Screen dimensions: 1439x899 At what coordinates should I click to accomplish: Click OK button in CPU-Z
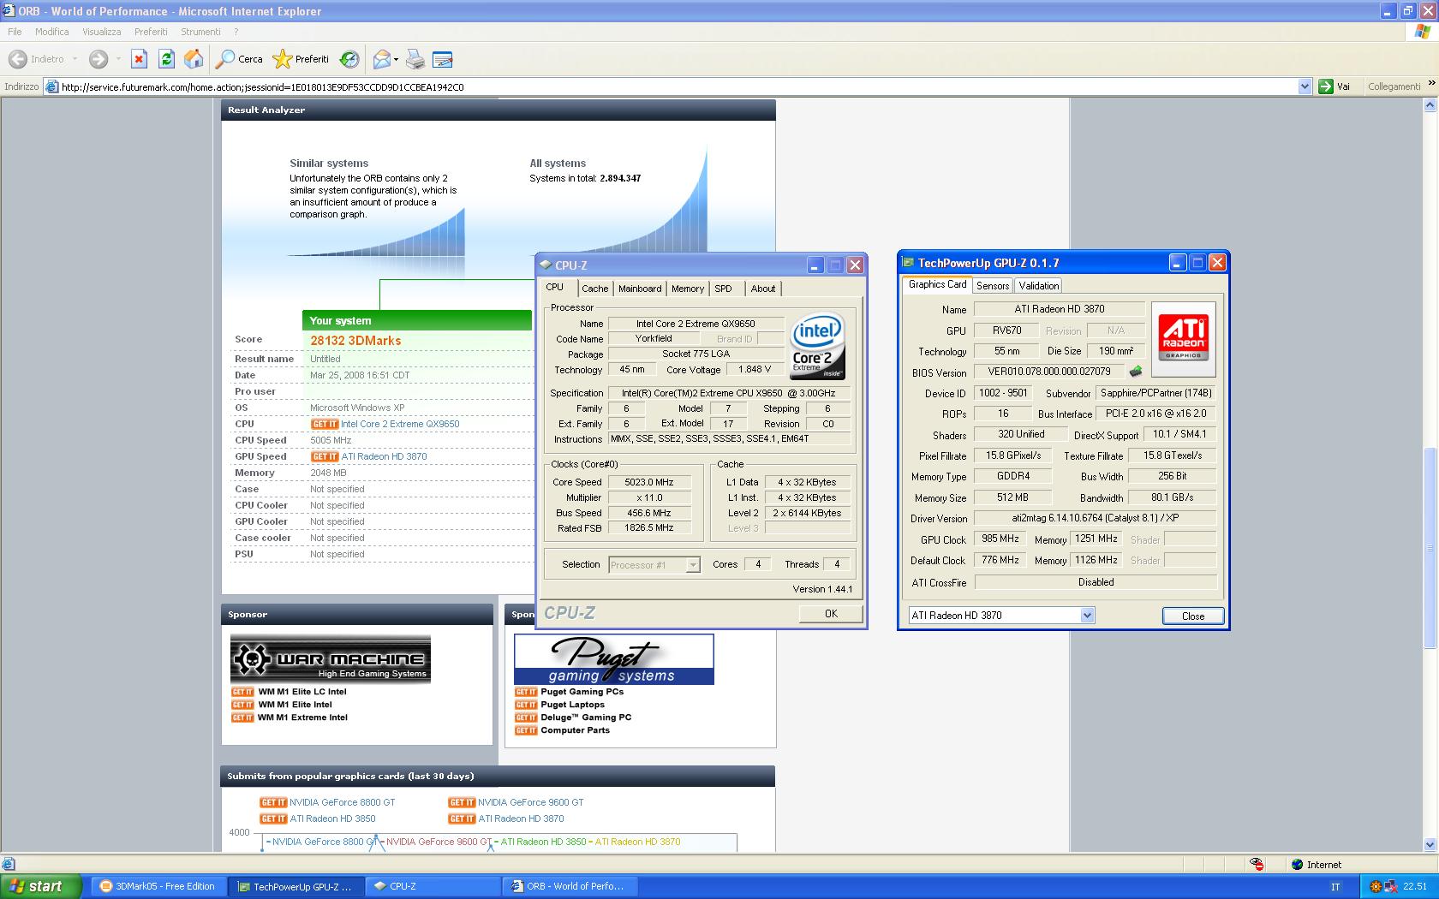831,613
